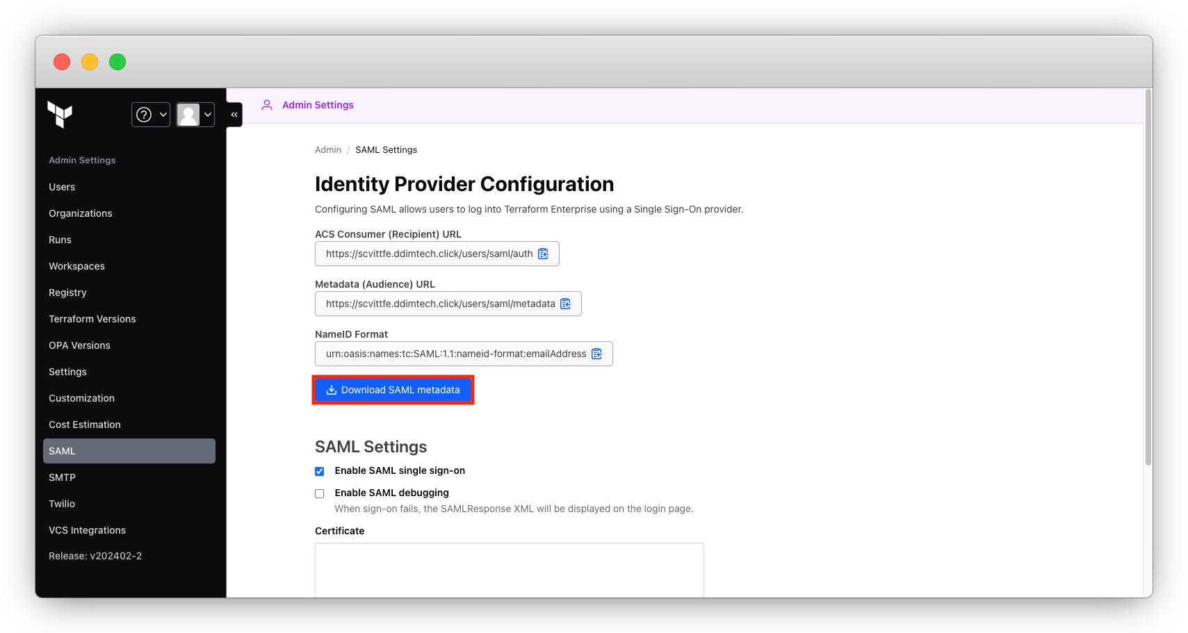Open the help question mark menu
The height and width of the screenshot is (633, 1188).
pos(151,115)
